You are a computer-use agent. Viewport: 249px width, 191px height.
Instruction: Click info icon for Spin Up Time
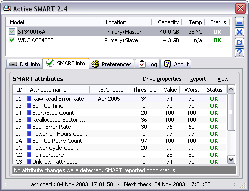pyautogui.click(x=29, y=106)
